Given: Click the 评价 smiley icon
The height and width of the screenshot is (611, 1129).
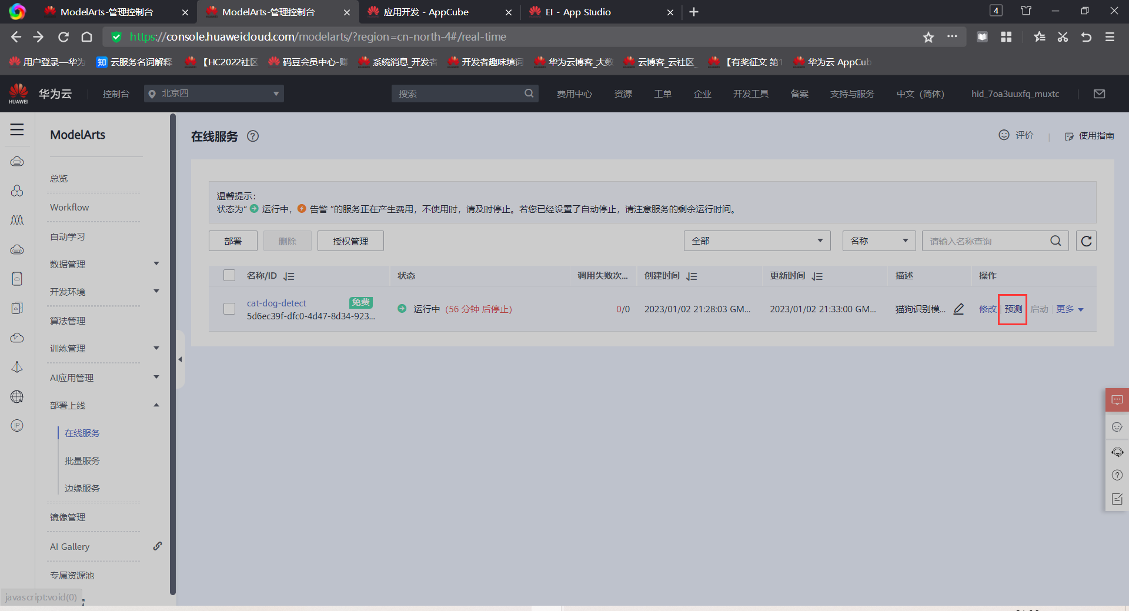Looking at the screenshot, I should click(1004, 135).
